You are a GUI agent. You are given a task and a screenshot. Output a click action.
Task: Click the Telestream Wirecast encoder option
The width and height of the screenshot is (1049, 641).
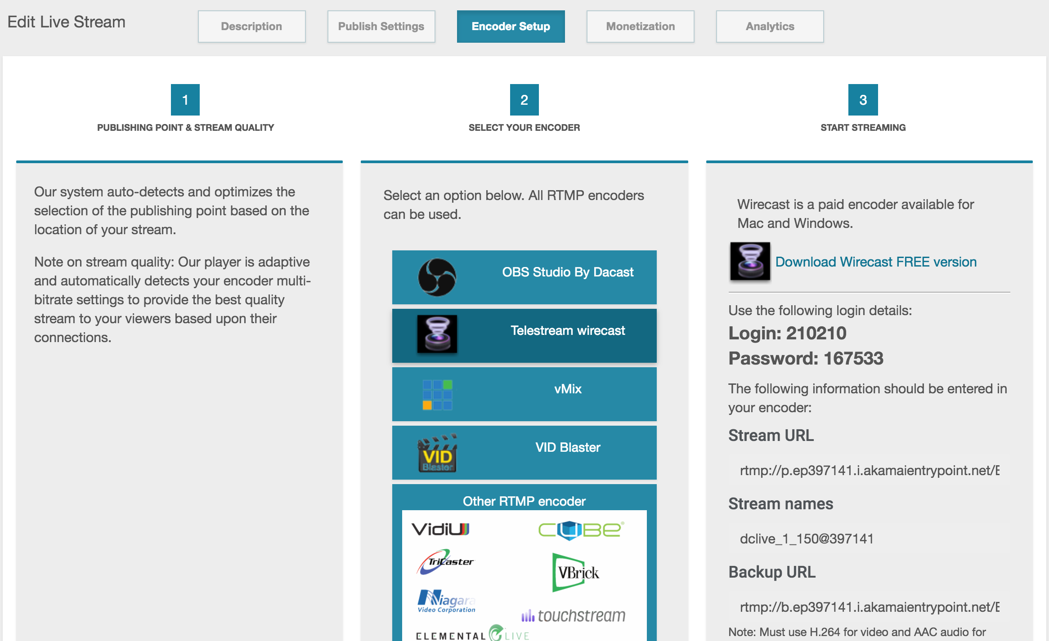click(524, 331)
